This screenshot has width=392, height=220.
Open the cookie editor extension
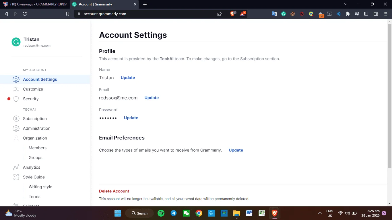293,14
